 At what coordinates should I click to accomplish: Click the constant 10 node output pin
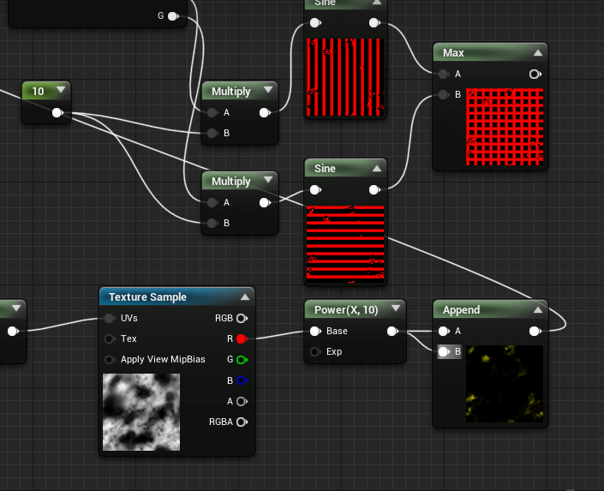coord(57,112)
